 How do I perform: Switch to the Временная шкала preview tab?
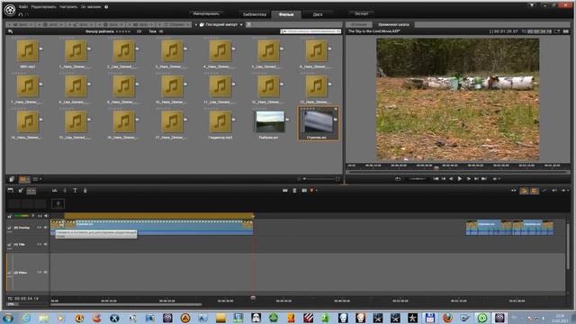click(393, 24)
